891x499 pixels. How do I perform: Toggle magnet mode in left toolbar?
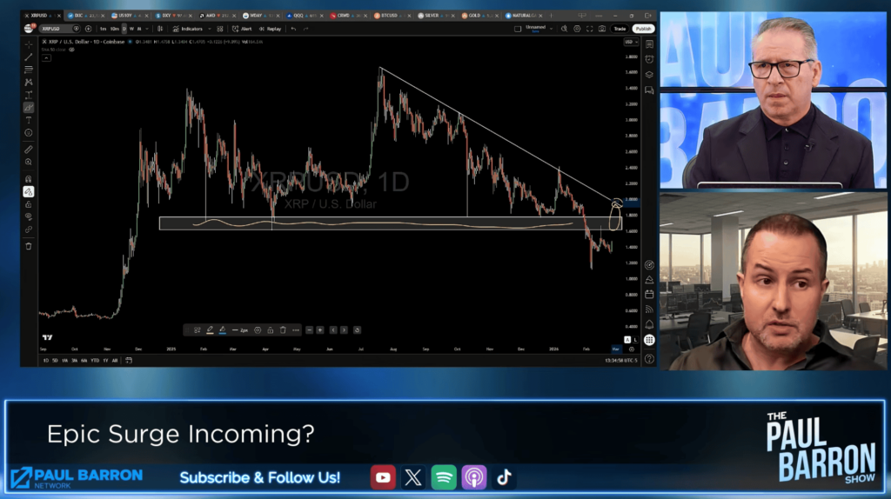point(29,179)
